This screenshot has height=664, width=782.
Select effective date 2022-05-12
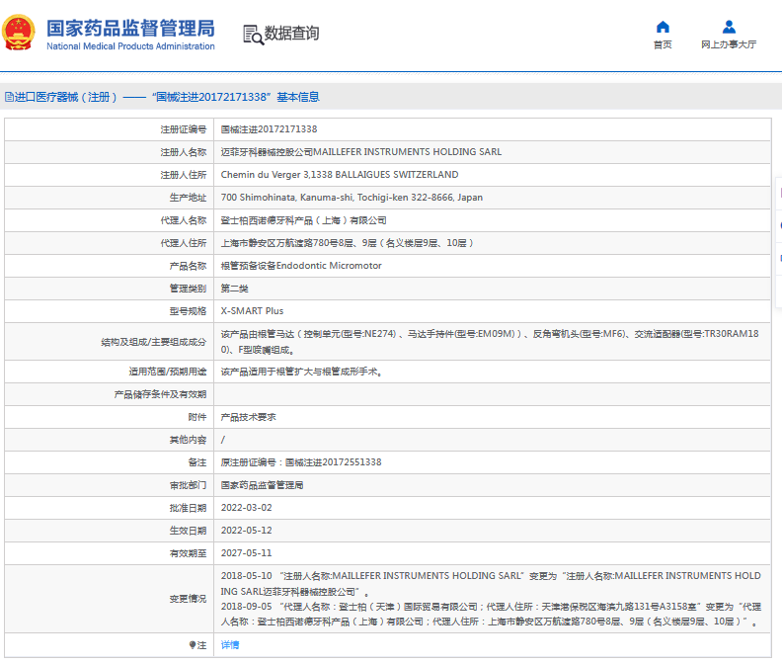[x=247, y=531]
